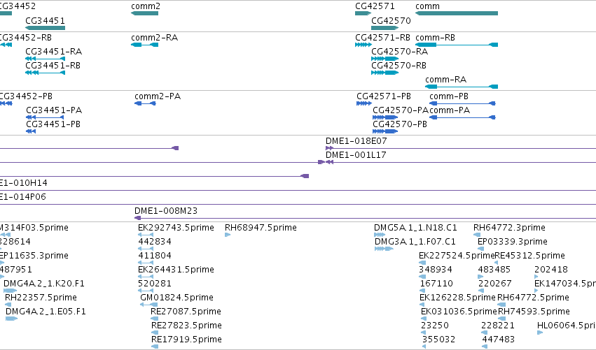Click clone DME1-008M23
Viewport: 596px width, 350px height.
pos(366,218)
